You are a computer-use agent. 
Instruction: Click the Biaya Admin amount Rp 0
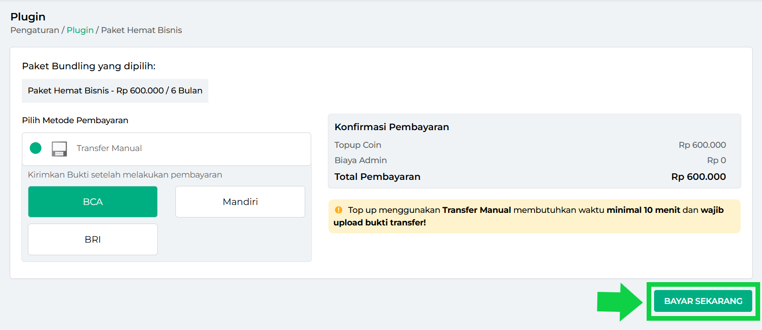pos(716,160)
